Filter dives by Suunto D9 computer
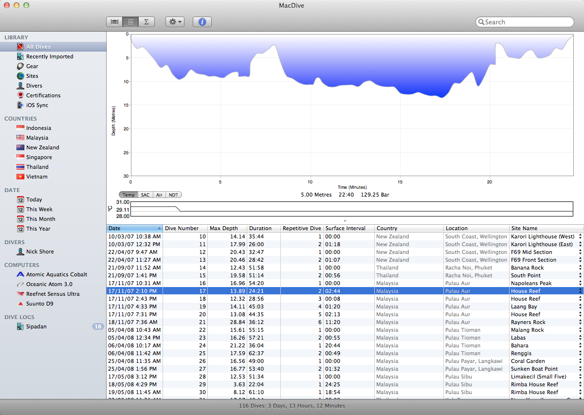This screenshot has height=415, width=584. click(39, 304)
